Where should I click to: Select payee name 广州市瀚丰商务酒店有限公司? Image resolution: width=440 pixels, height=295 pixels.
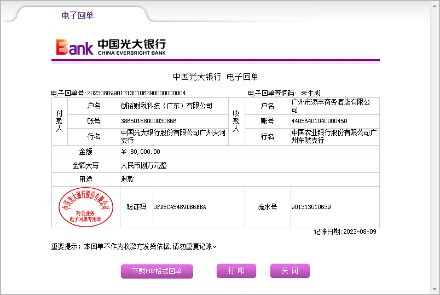[x=331, y=106]
